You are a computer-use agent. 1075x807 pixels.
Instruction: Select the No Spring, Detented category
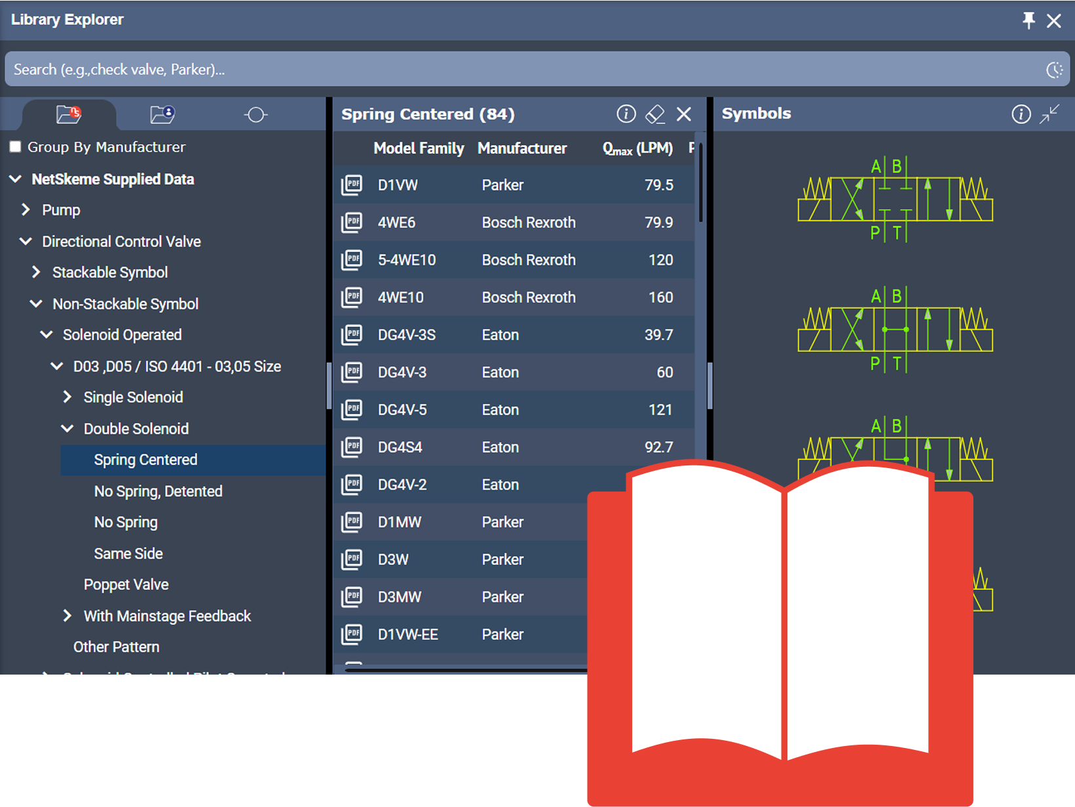tap(158, 491)
